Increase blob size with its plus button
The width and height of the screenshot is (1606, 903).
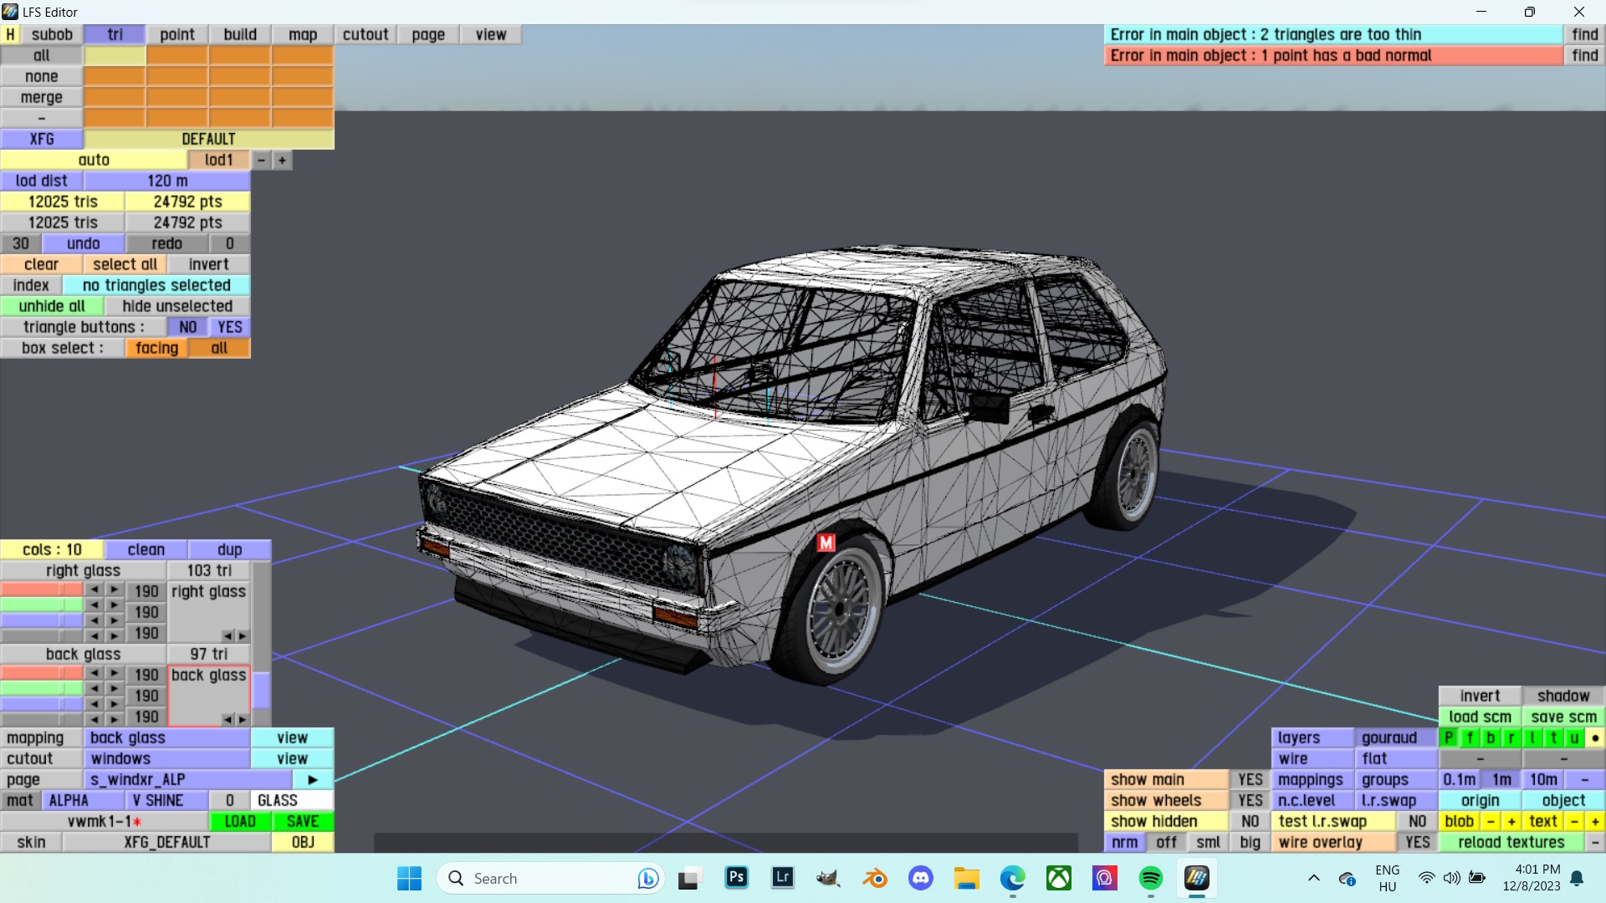pos(1511,821)
